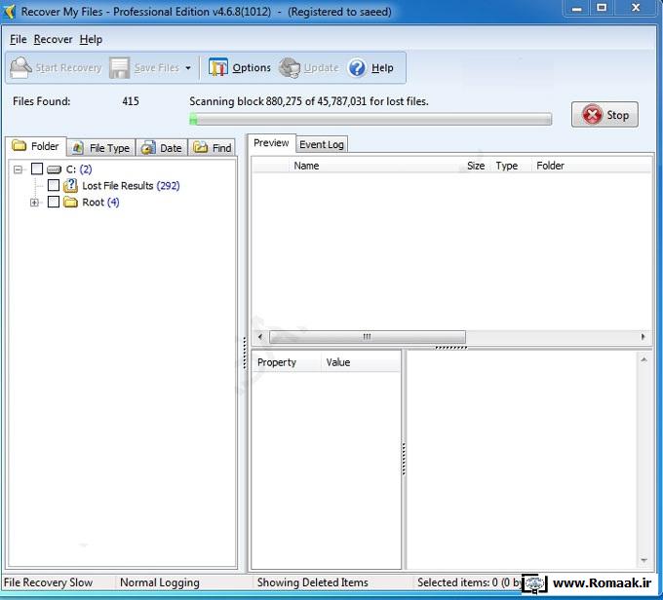Click the Value column header
663x600 pixels.
click(338, 362)
